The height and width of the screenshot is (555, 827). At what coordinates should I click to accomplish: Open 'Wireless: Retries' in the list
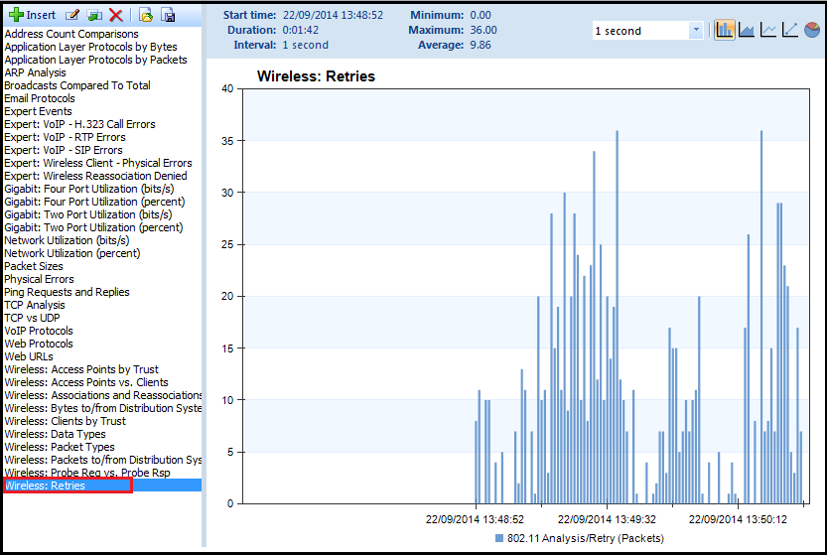point(45,486)
